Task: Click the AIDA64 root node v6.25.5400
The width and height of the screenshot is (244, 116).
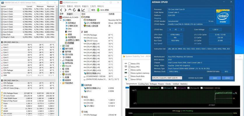Action: point(69,17)
